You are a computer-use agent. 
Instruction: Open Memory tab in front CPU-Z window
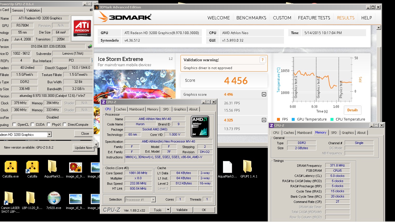click(x=153, y=109)
